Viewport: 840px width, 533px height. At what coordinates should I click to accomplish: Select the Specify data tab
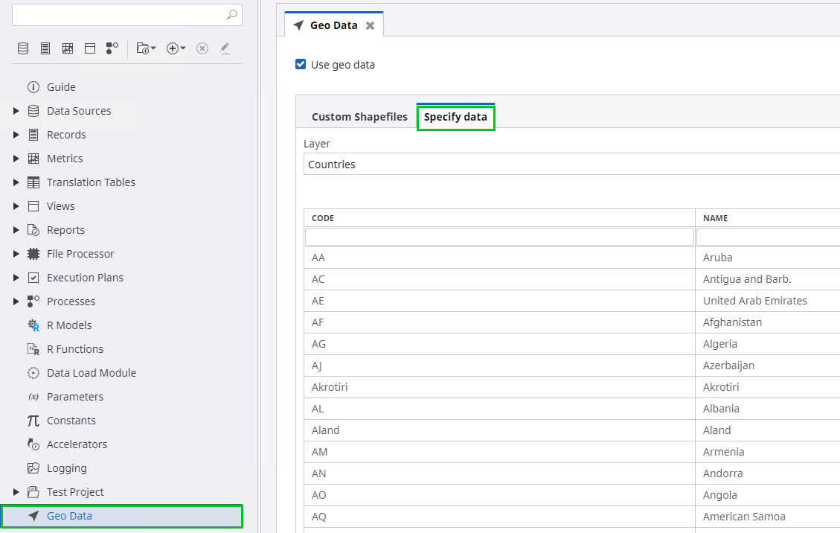coord(455,117)
